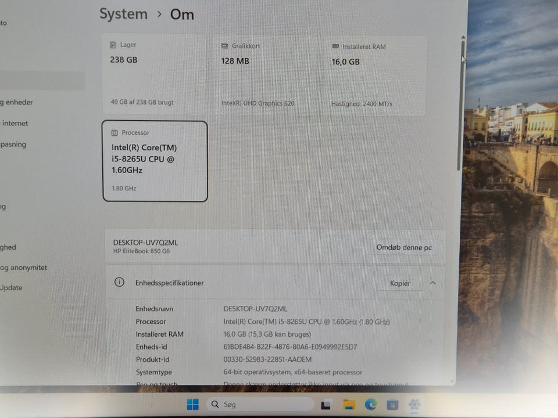Select the Grafikkort 128 MB card
This screenshot has width=558, height=418.
[x=265, y=75]
